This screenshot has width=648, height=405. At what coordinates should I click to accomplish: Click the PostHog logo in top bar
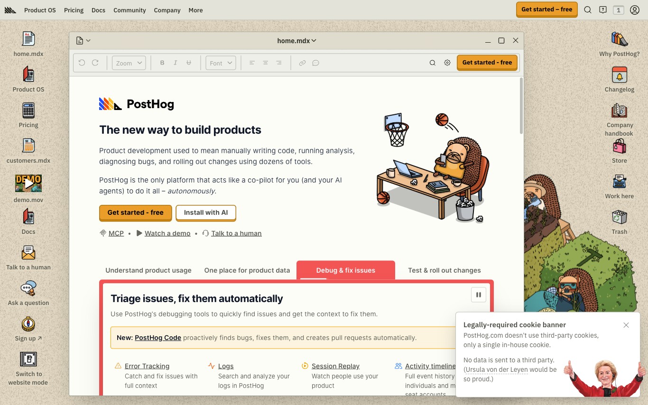[x=10, y=10]
